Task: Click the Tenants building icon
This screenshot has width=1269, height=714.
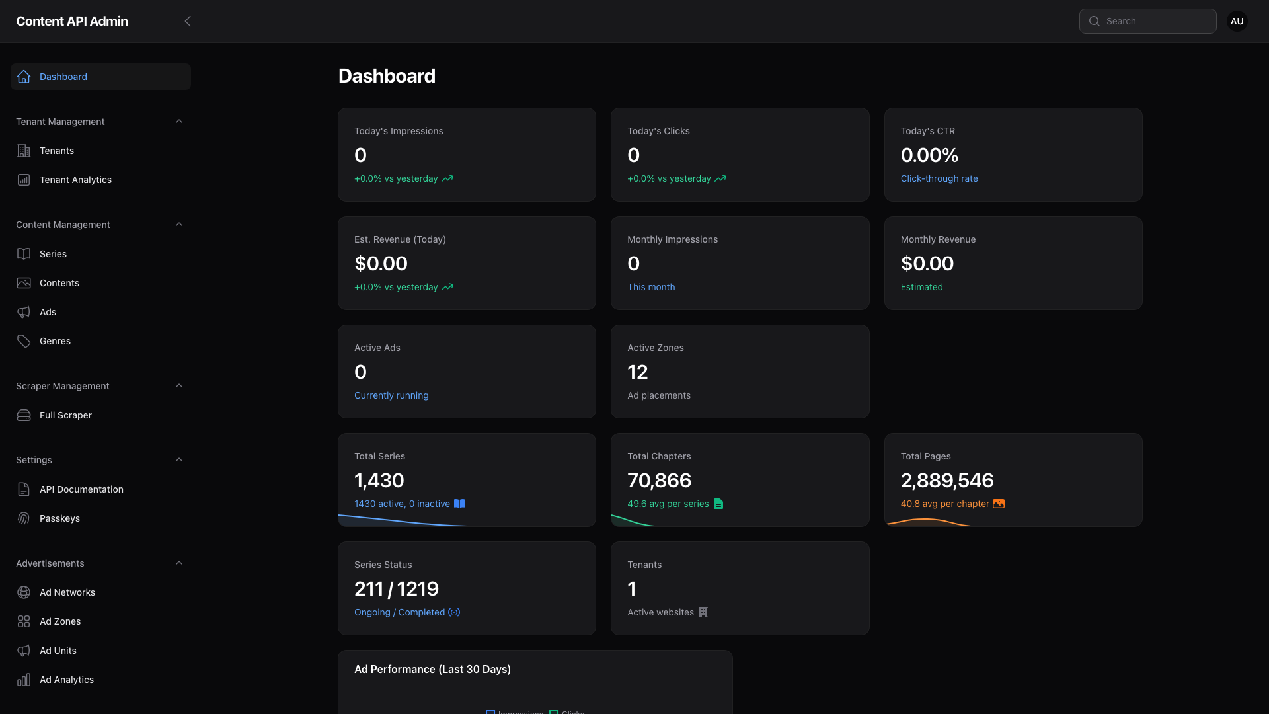Action: pyautogui.click(x=24, y=151)
